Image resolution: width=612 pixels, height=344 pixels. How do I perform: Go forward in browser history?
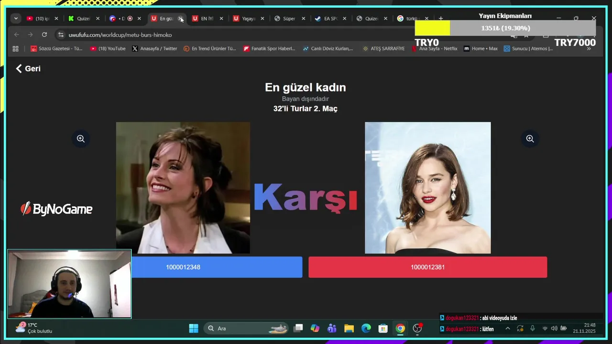click(31, 35)
